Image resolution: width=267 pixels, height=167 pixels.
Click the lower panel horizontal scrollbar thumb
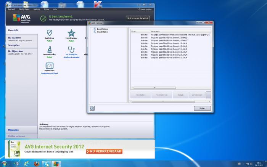pos(163,101)
